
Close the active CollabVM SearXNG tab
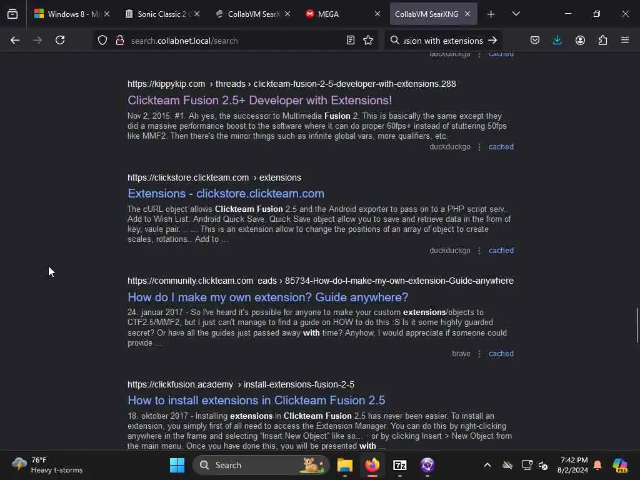pos(467,14)
